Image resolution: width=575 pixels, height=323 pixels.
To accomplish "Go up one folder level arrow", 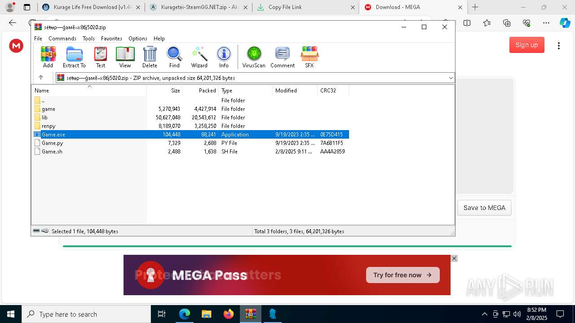I will tap(41, 78).
